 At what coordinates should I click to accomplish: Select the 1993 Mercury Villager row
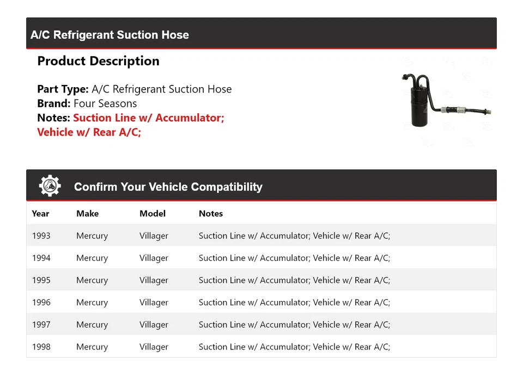(261, 236)
